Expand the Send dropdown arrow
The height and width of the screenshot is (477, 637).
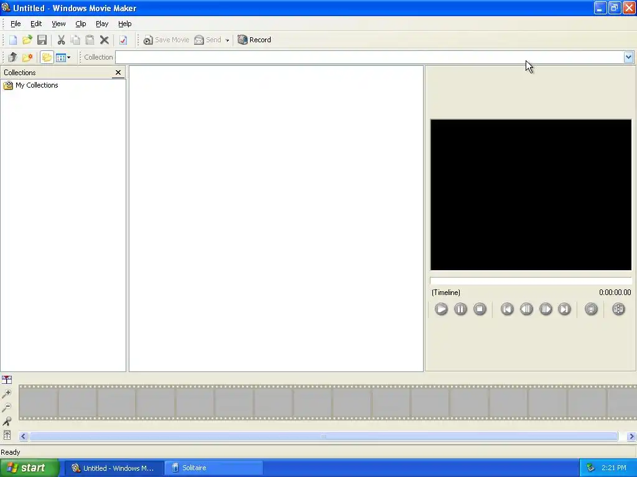(227, 40)
